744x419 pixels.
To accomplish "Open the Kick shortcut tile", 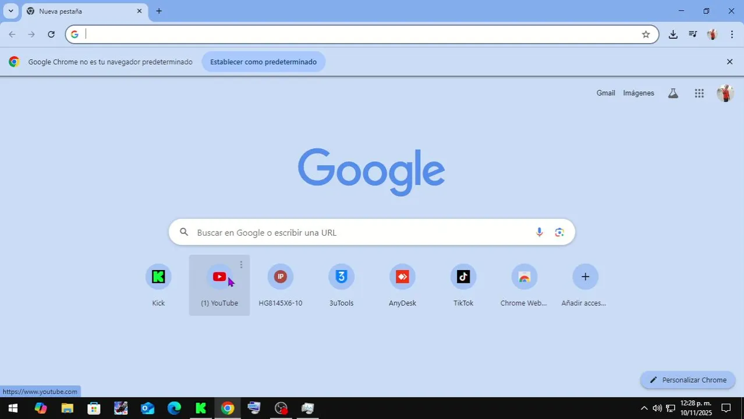I will click(x=158, y=285).
